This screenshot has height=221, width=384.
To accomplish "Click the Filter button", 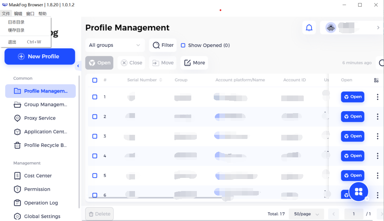I will point(163,45).
